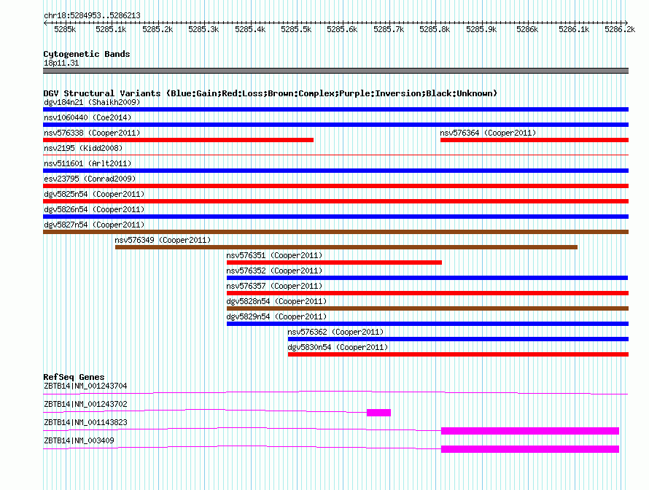The width and height of the screenshot is (649, 490).
Task: Open esv23795 (Conrad2009) variant label
Action: (x=90, y=179)
